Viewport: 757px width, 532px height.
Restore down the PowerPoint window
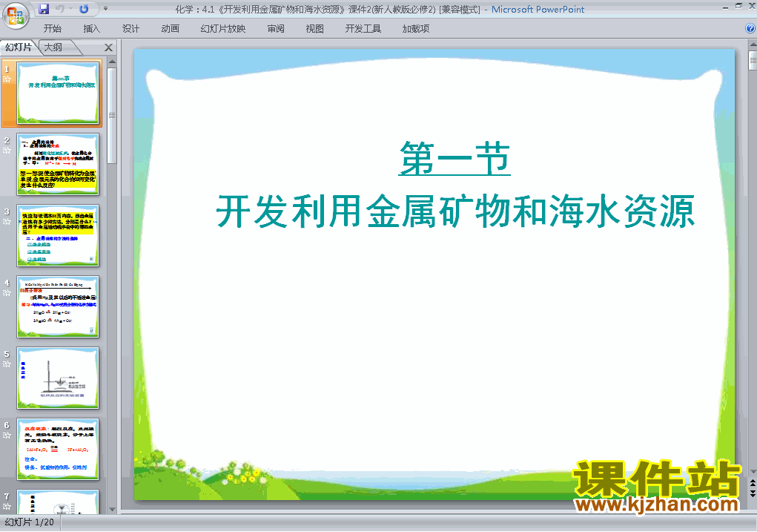738,6
